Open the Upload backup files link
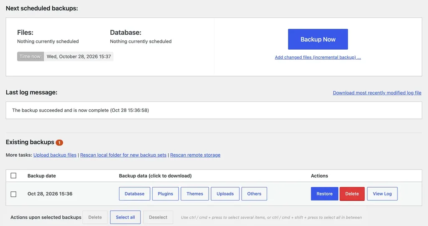 (55, 155)
